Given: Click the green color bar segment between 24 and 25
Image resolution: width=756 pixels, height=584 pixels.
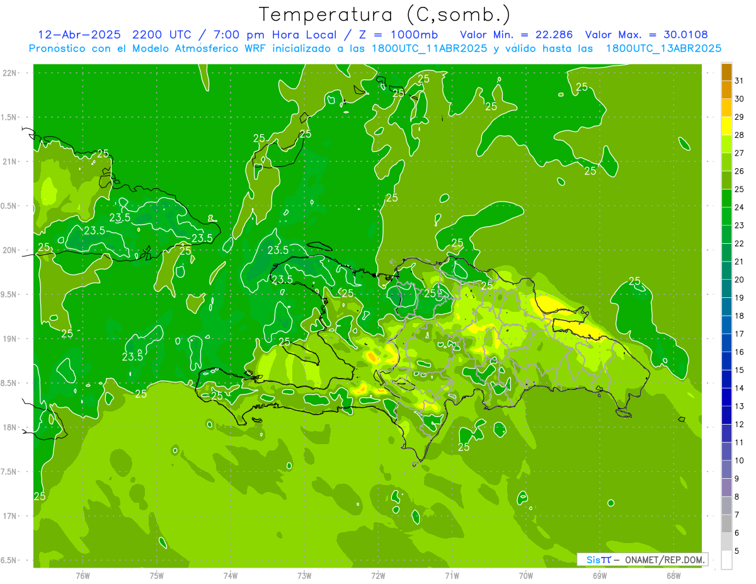Looking at the screenshot, I should pyautogui.click(x=726, y=198).
